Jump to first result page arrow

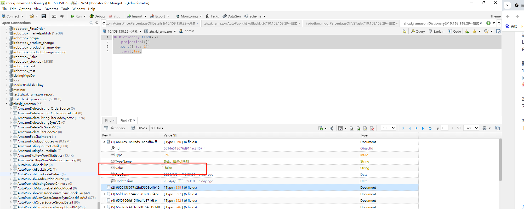(x=403, y=128)
